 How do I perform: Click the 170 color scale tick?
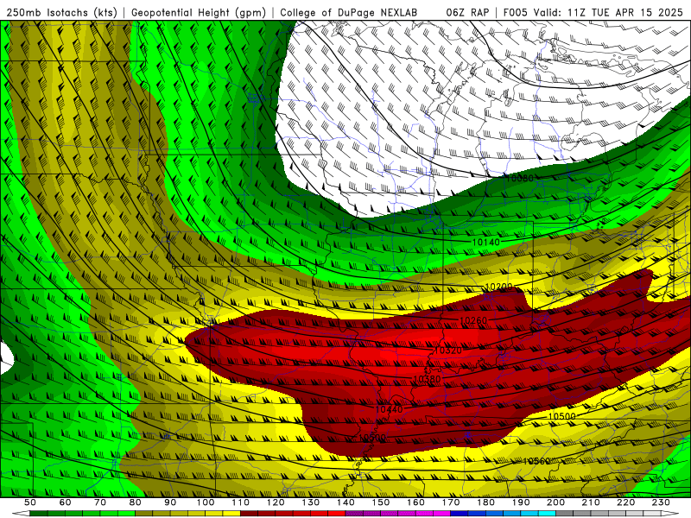coord(451,502)
